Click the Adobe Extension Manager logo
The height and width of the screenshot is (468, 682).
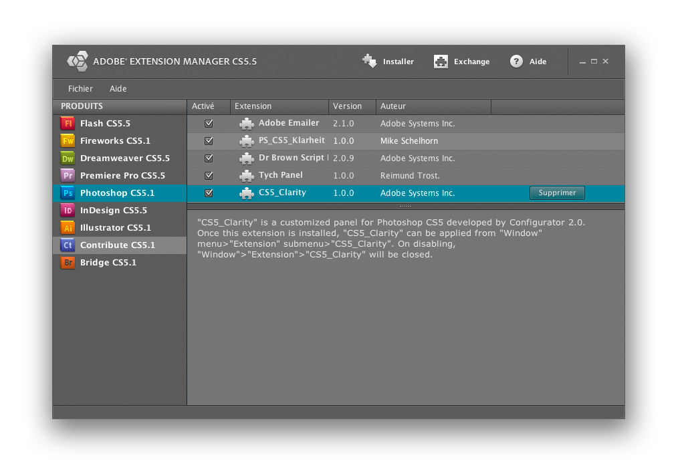click(x=78, y=61)
